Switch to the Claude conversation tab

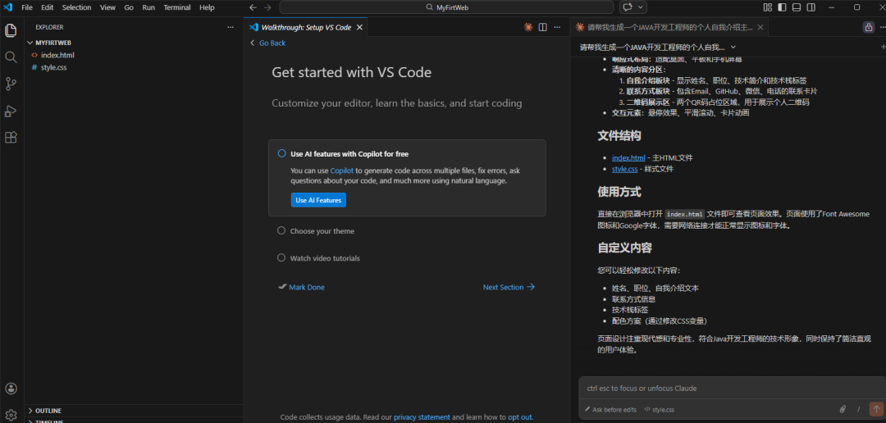669,27
